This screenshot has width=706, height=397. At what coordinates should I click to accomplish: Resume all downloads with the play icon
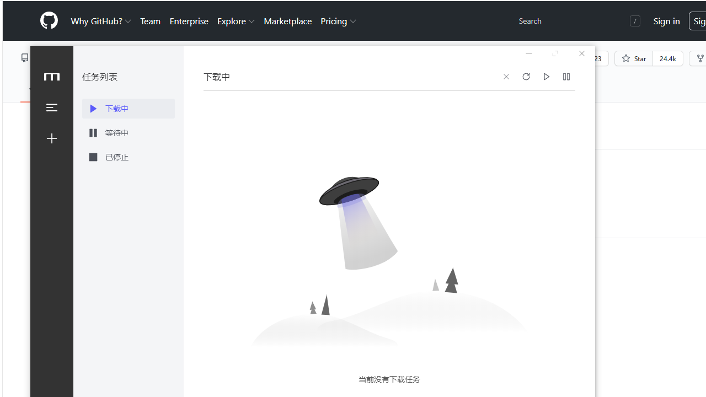tap(546, 77)
